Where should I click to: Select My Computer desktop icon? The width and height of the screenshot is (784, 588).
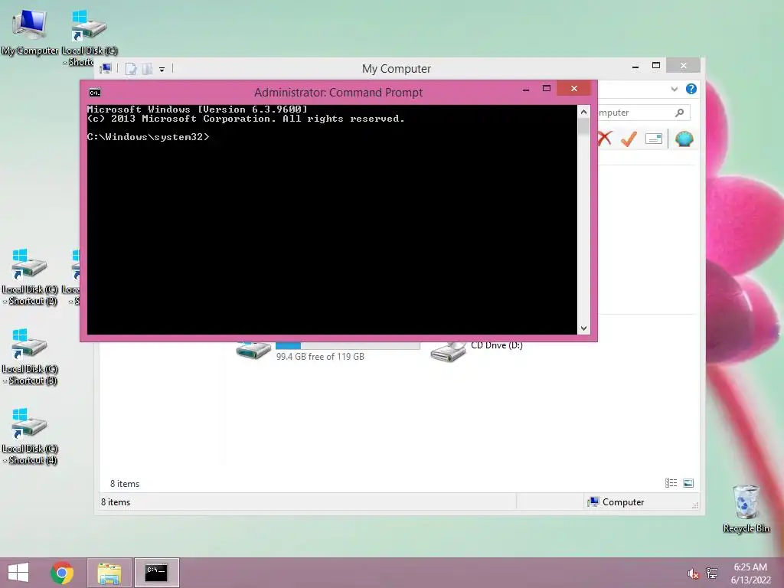(x=30, y=32)
